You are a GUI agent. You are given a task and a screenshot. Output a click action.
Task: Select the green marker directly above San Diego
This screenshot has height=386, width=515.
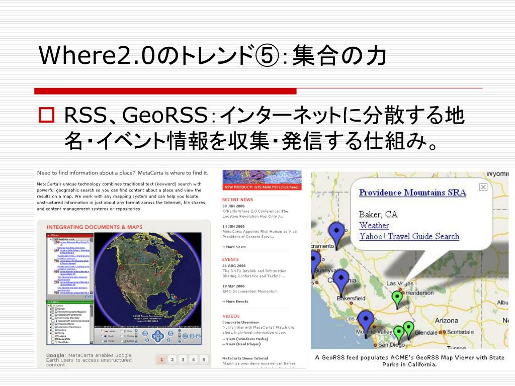point(399,334)
